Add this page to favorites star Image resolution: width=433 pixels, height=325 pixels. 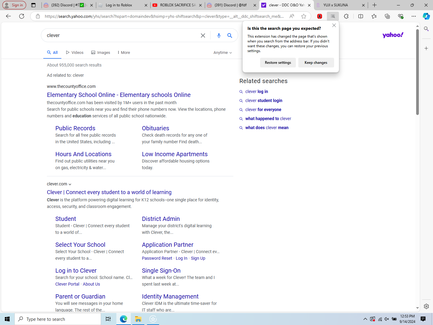pos(304,16)
